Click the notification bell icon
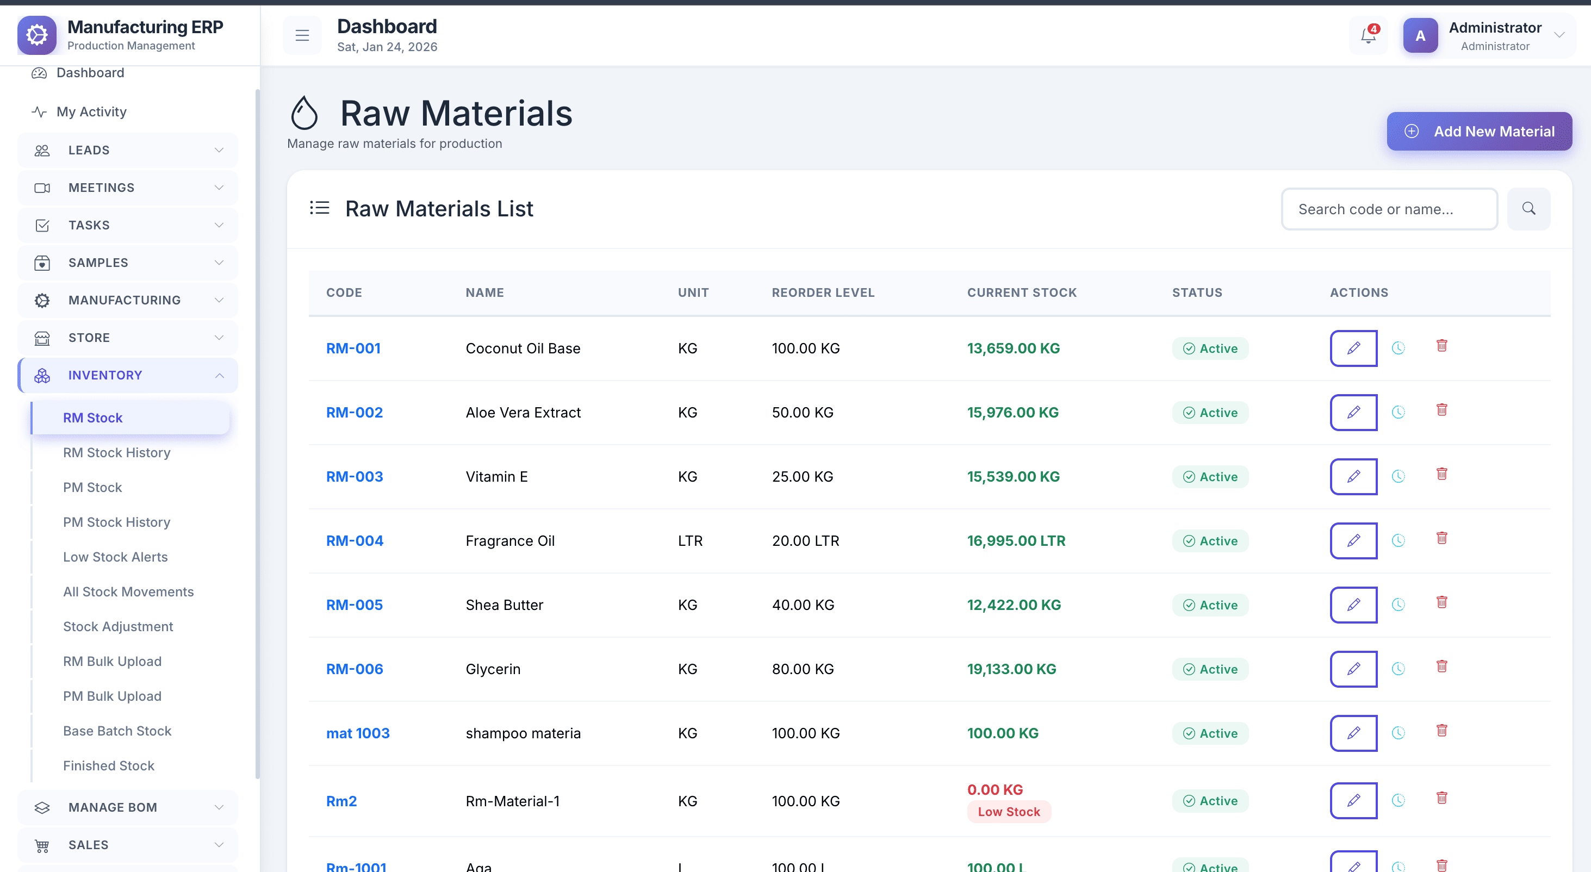 [1368, 36]
